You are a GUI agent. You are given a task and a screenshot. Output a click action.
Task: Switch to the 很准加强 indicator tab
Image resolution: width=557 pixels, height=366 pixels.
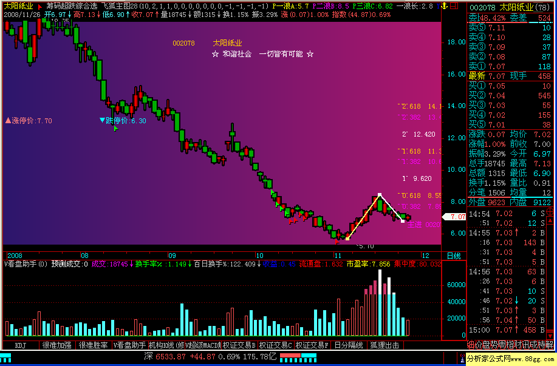[x=57, y=345]
